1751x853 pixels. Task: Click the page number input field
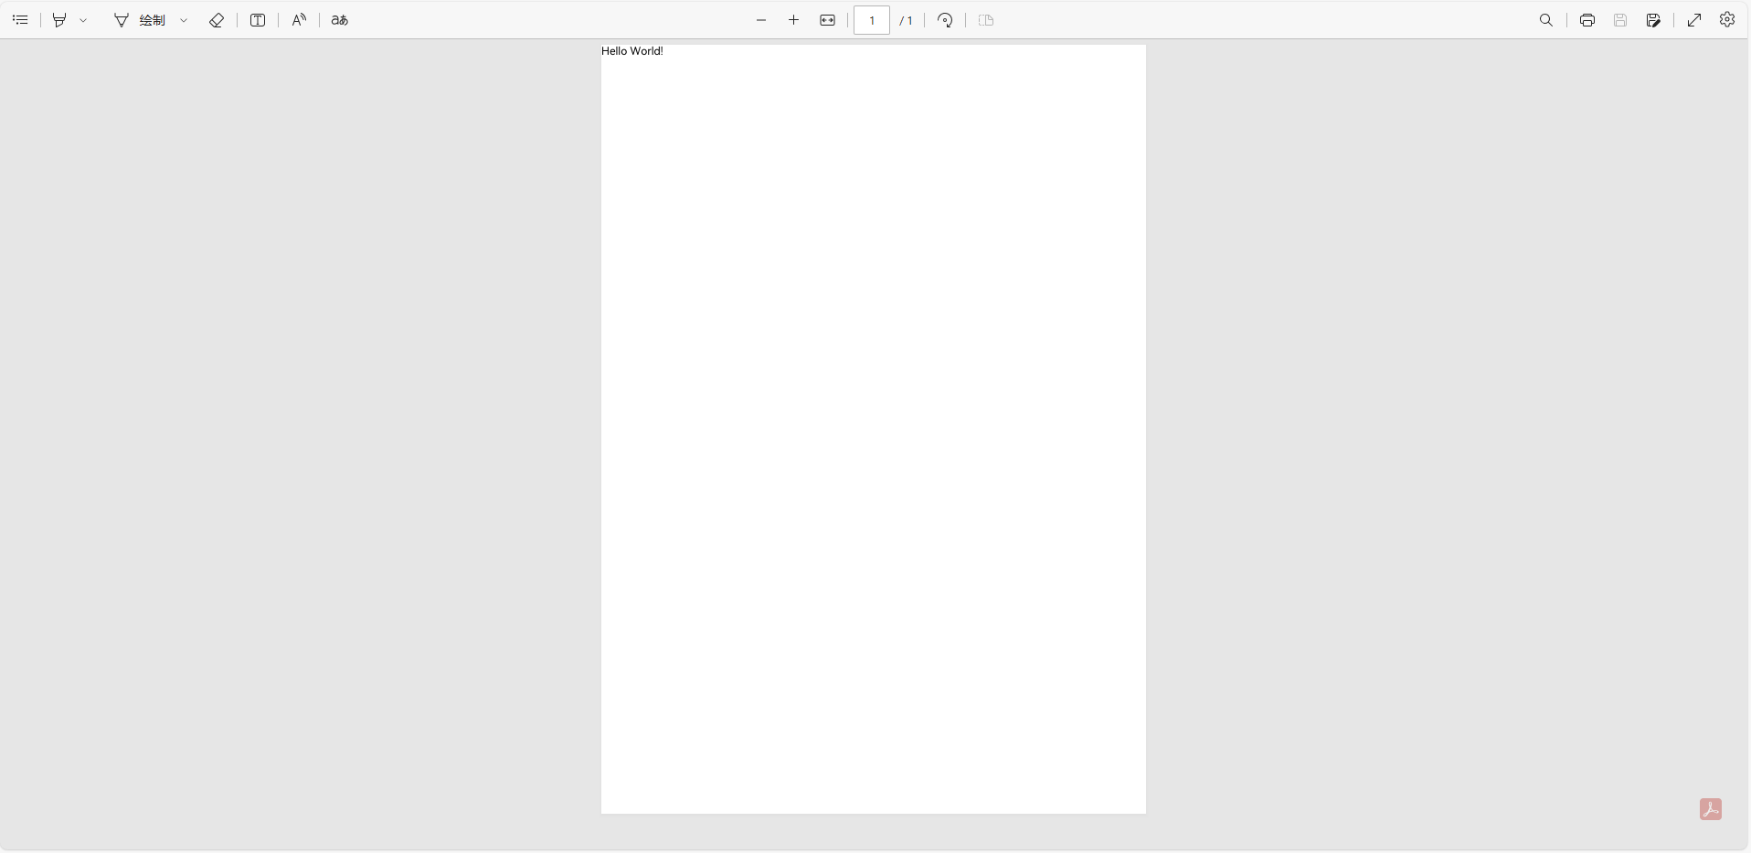872,20
